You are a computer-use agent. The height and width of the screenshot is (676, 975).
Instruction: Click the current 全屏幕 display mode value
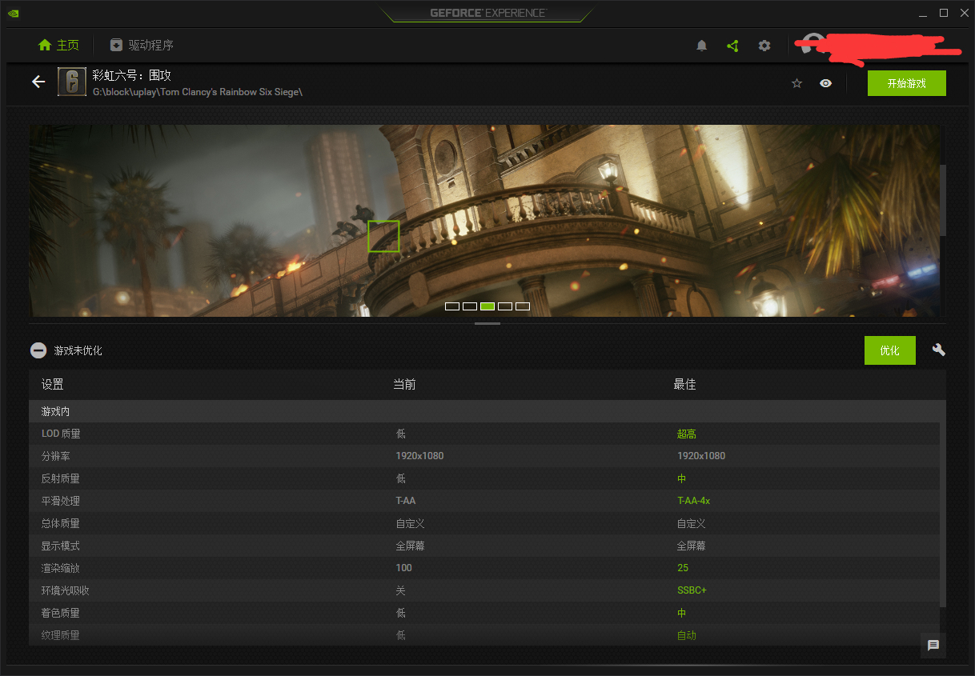click(411, 546)
